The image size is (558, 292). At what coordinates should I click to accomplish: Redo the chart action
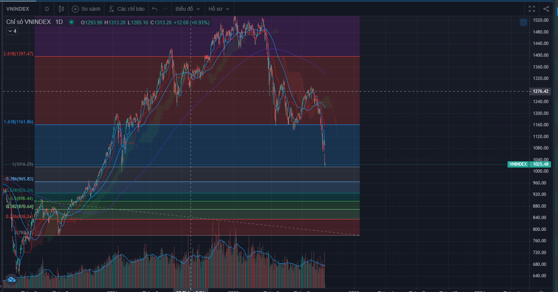pyautogui.click(x=165, y=9)
